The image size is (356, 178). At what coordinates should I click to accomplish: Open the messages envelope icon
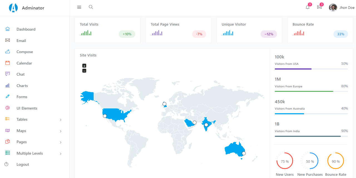click(x=319, y=7)
